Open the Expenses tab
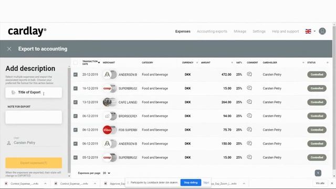Viewport: 336px width, 189px height. 183,31
